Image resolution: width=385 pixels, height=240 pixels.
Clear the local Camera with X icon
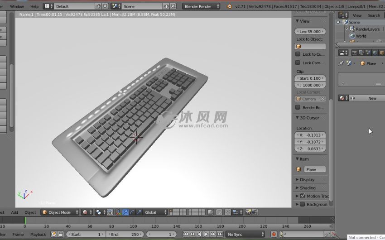322,99
